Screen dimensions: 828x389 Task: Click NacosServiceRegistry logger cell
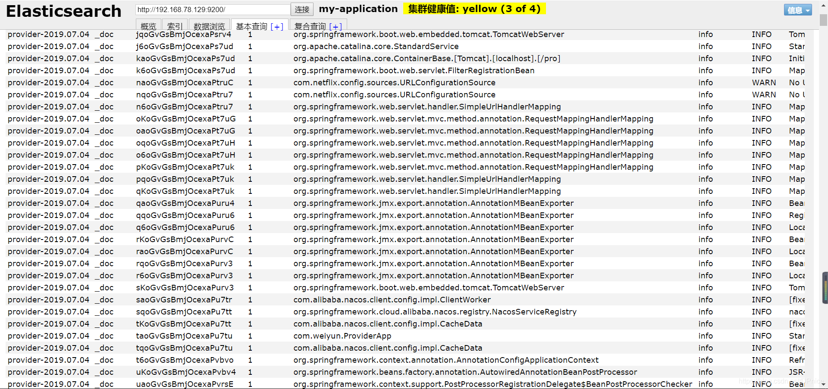[x=435, y=312]
